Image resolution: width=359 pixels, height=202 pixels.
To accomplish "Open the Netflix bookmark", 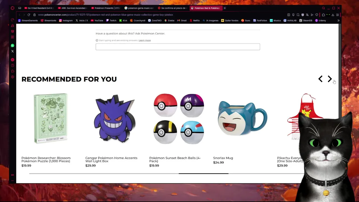I will [195, 20].
